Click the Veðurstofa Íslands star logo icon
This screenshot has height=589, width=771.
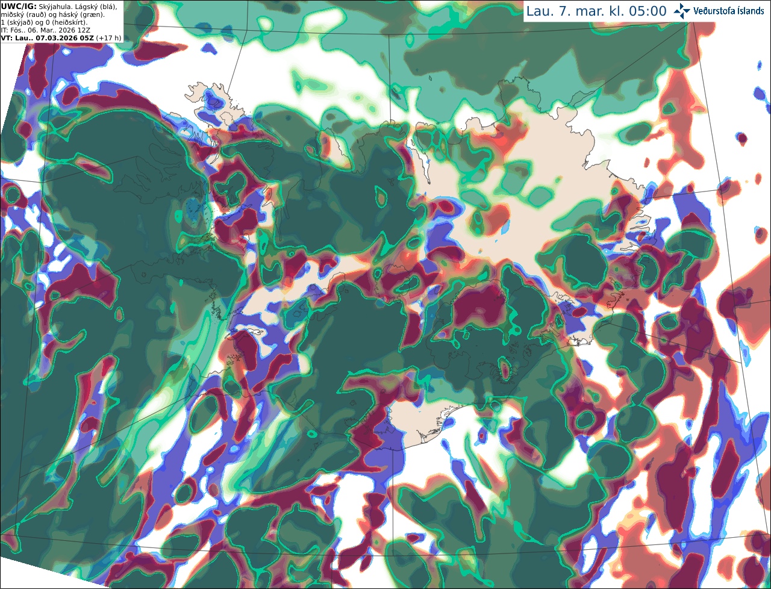pyautogui.click(x=682, y=11)
